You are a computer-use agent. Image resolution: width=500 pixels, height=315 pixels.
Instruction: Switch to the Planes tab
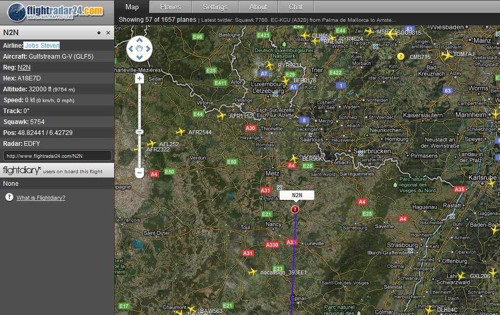(170, 7)
